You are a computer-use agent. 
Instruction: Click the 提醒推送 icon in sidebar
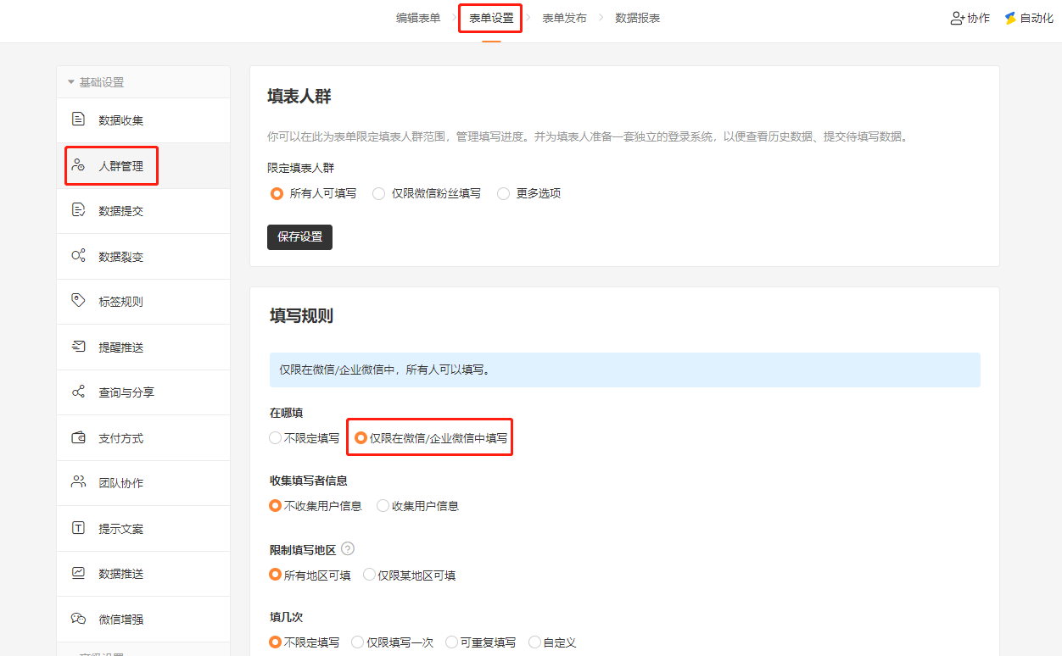78,347
